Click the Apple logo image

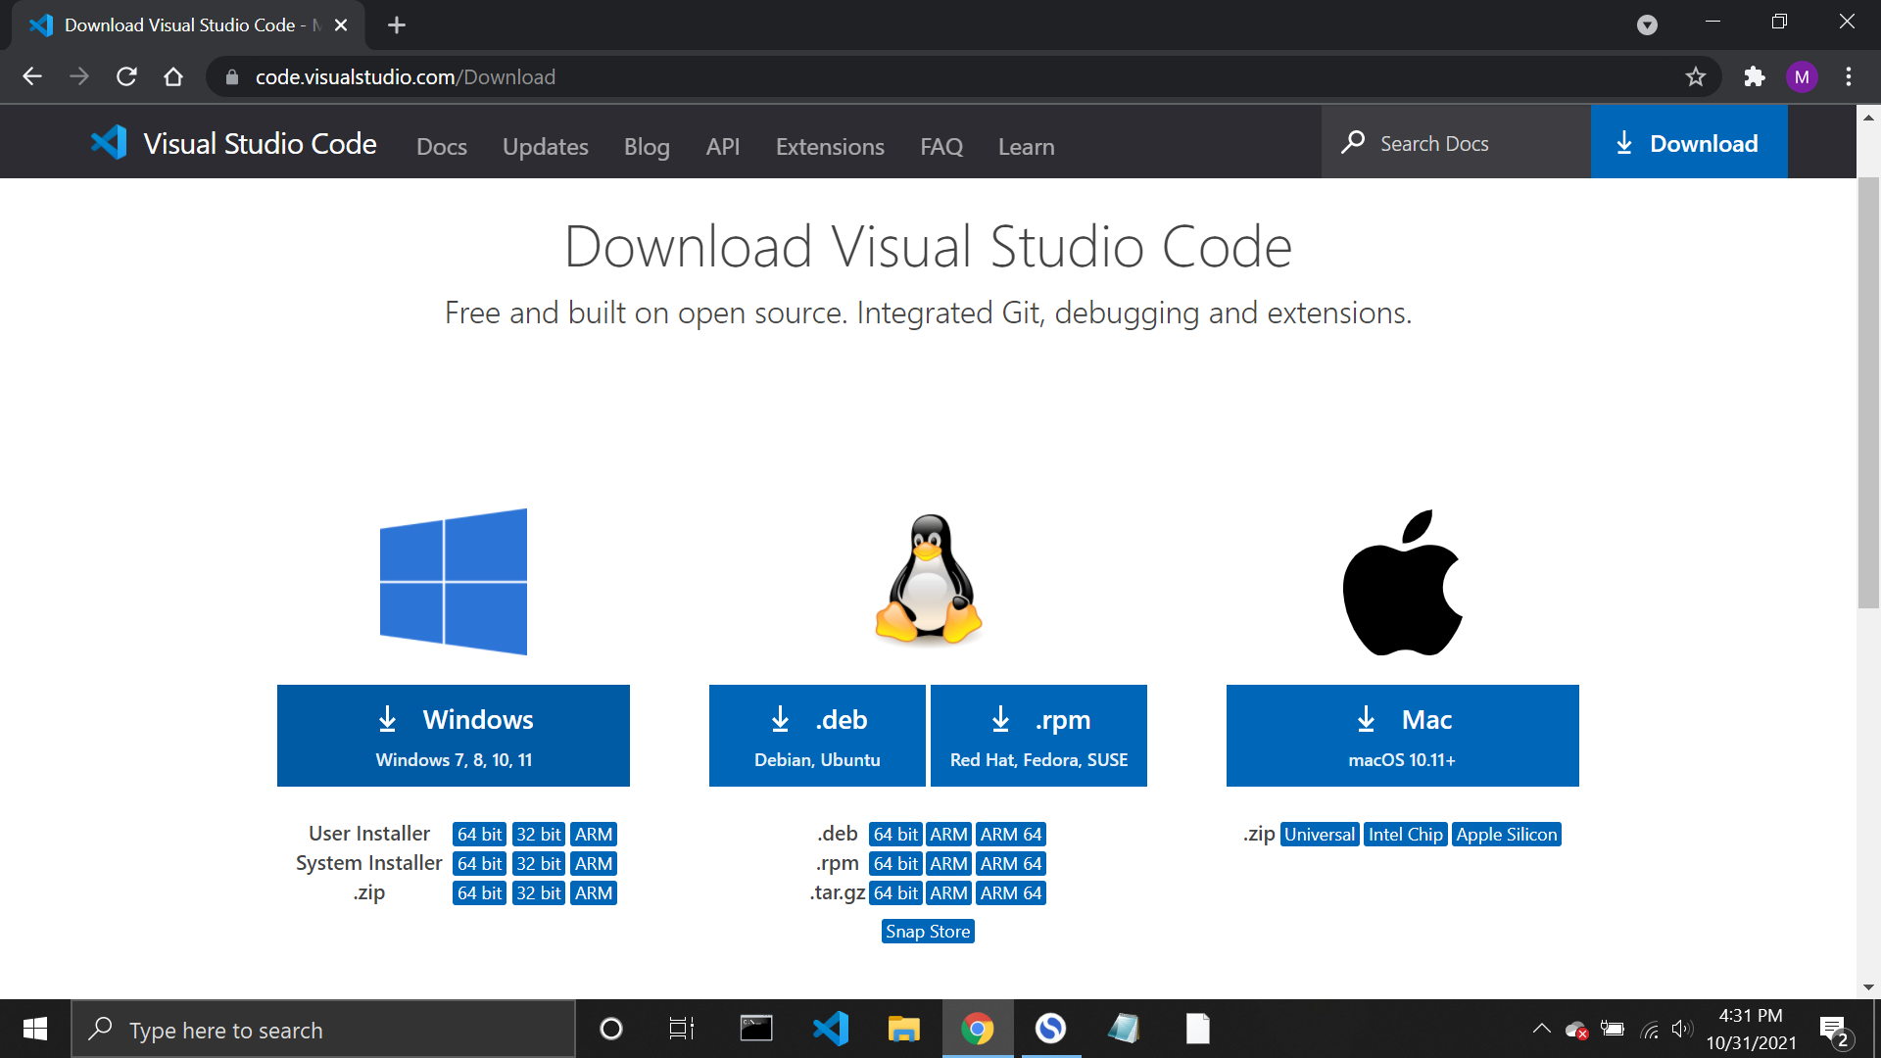(x=1402, y=582)
